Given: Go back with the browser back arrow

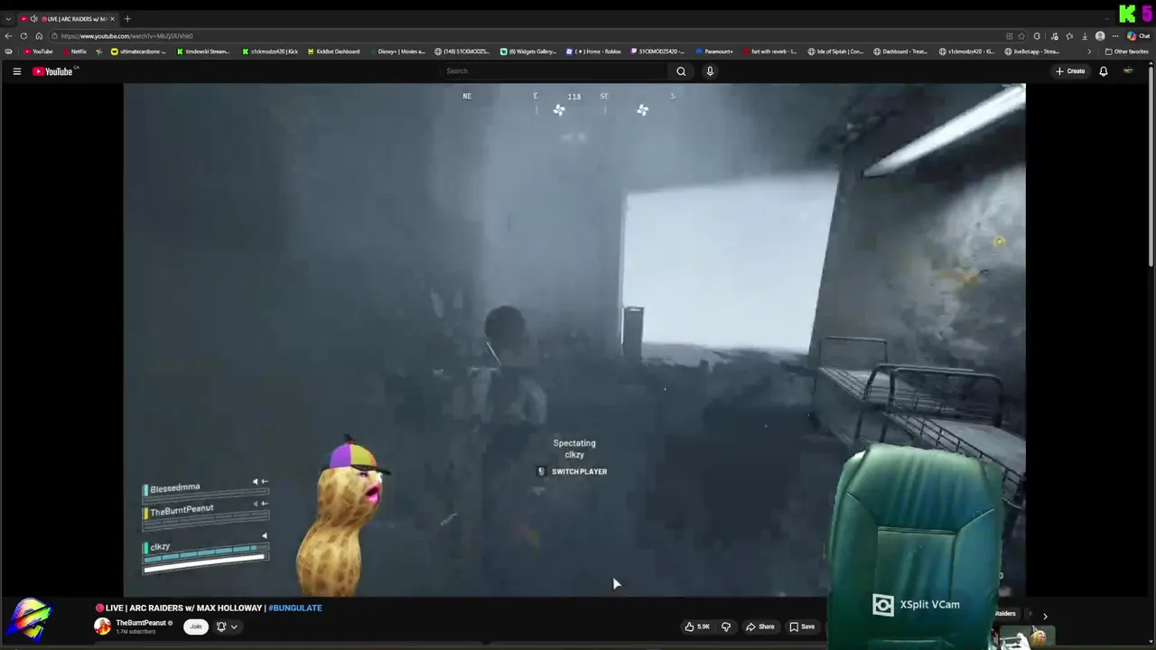Looking at the screenshot, I should [x=8, y=36].
